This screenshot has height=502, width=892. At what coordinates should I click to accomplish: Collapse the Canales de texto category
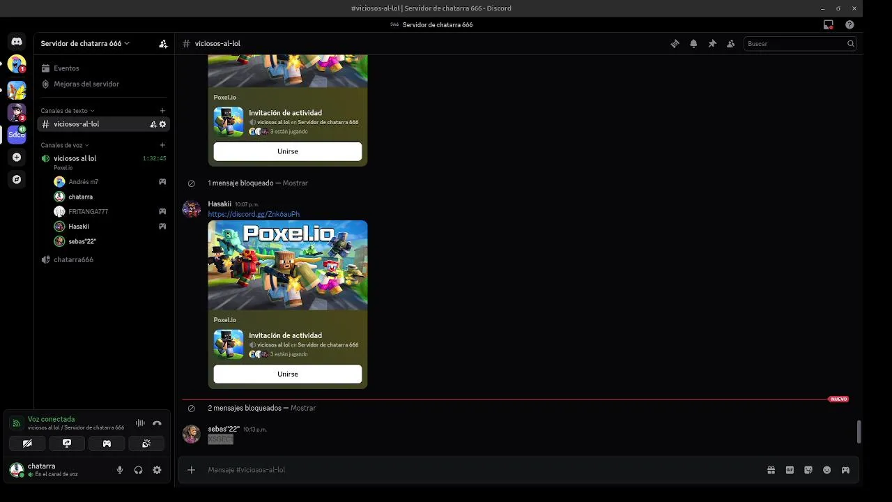pos(67,111)
